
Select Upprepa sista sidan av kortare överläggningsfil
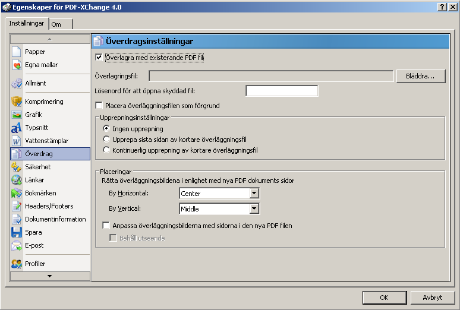coord(106,140)
